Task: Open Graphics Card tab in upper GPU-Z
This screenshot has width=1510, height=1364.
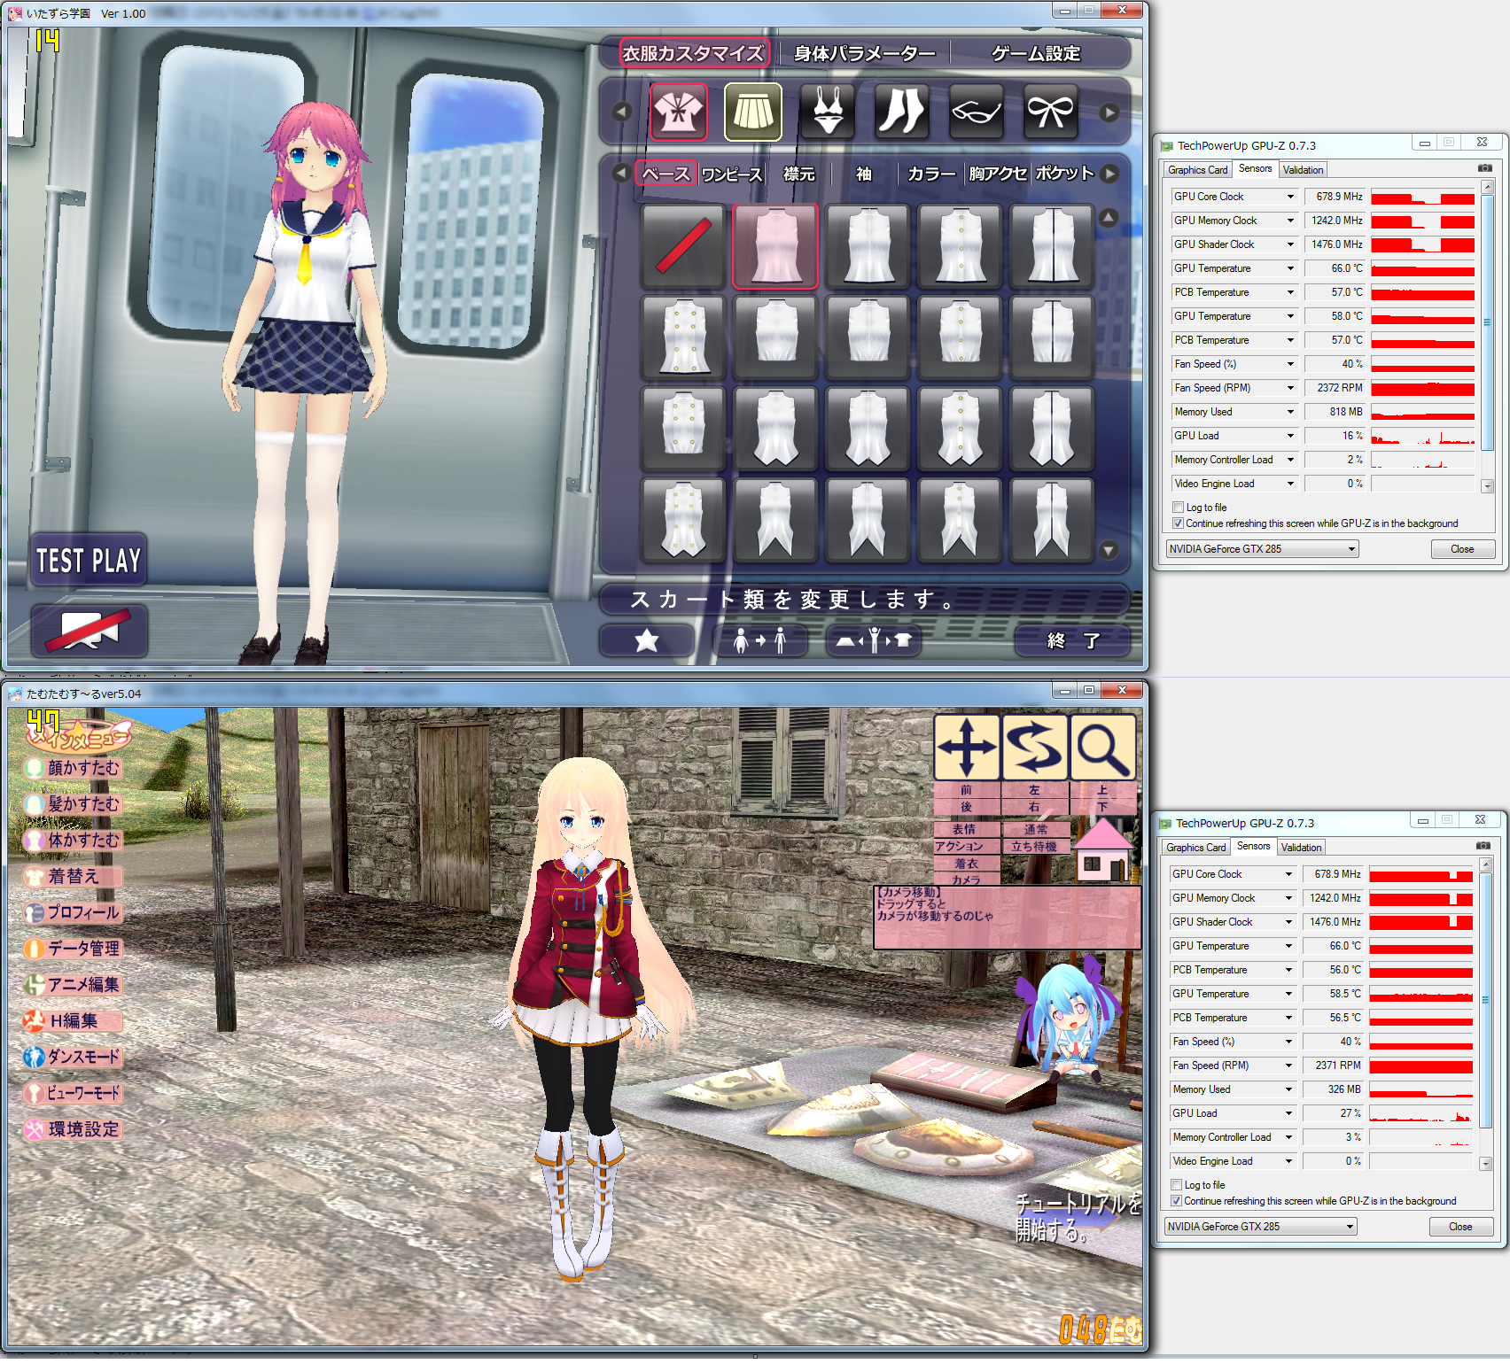Action: coord(1197,170)
